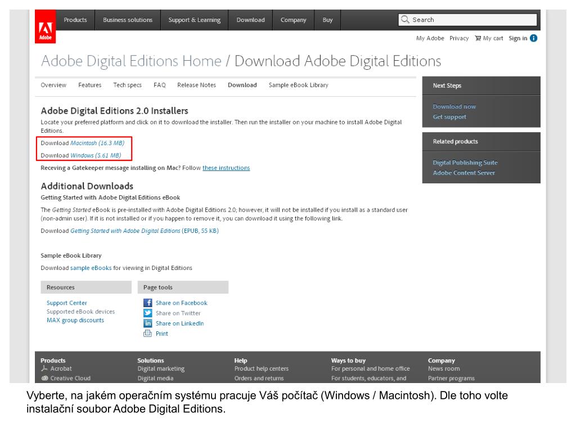Open For personal and home office link
The width and height of the screenshot is (576, 432).
370,368
